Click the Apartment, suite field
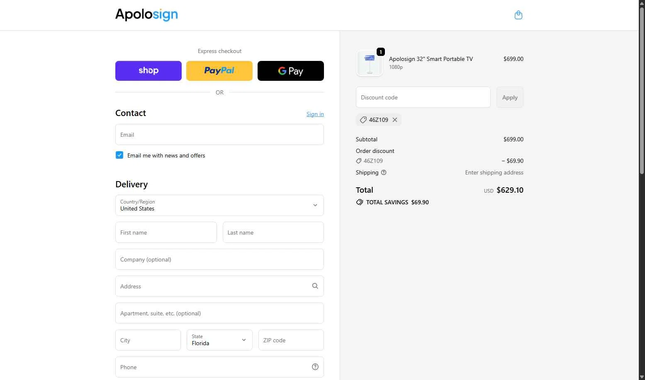 coord(219,313)
